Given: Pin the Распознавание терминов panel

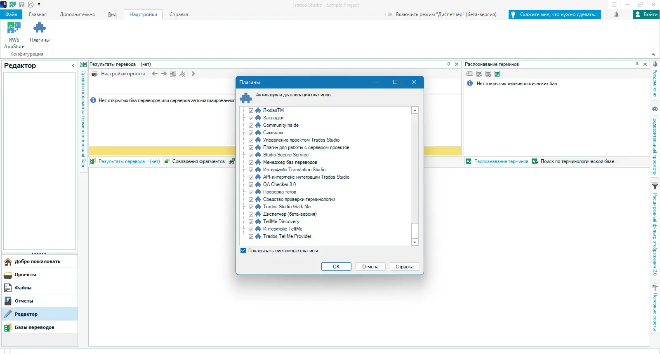Looking at the screenshot, I should [637, 64].
